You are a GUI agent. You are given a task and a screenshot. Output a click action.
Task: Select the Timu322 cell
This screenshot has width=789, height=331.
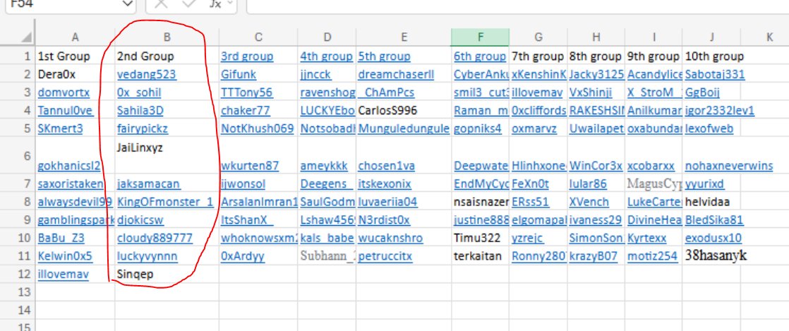481,238
